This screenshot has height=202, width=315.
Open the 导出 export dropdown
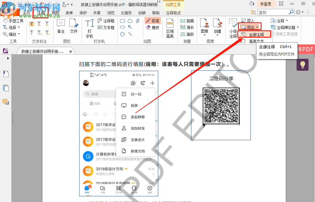coord(249,27)
